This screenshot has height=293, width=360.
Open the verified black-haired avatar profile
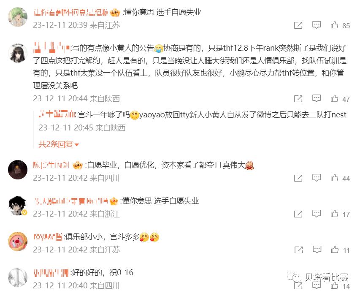point(18,206)
